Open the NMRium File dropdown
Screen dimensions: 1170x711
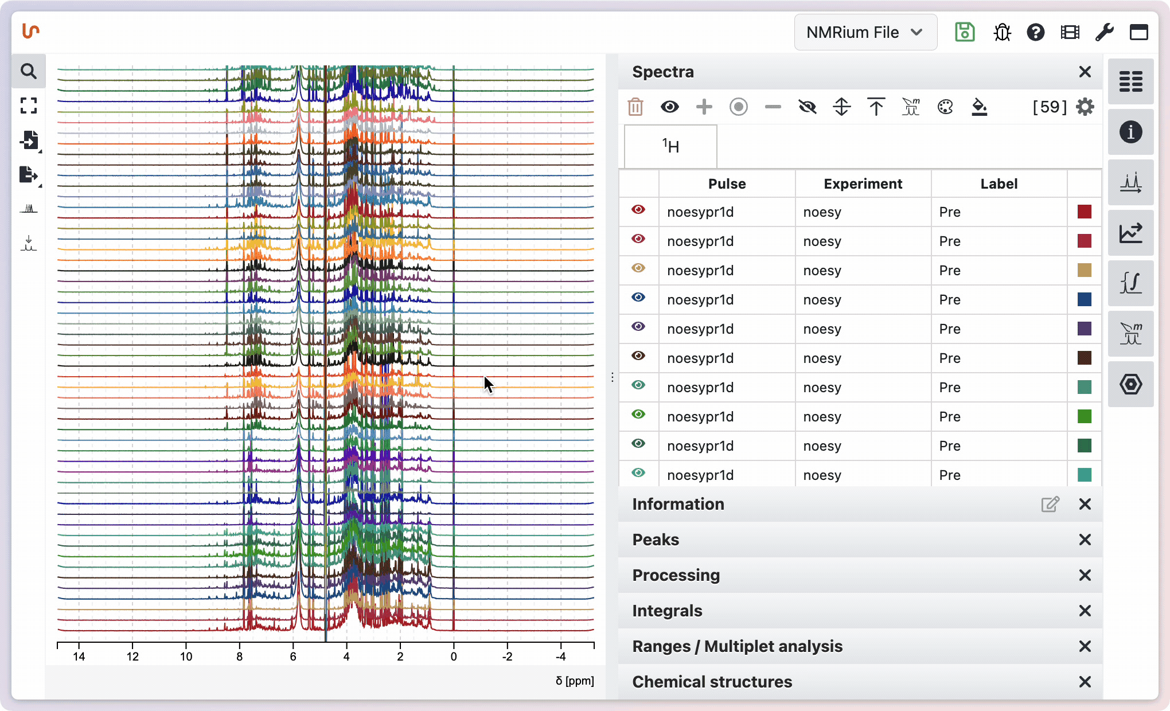tap(865, 32)
